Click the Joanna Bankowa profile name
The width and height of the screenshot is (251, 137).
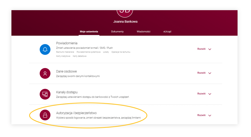coord(125,22)
